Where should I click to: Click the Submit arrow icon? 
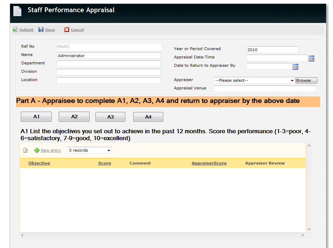[x=15, y=30]
